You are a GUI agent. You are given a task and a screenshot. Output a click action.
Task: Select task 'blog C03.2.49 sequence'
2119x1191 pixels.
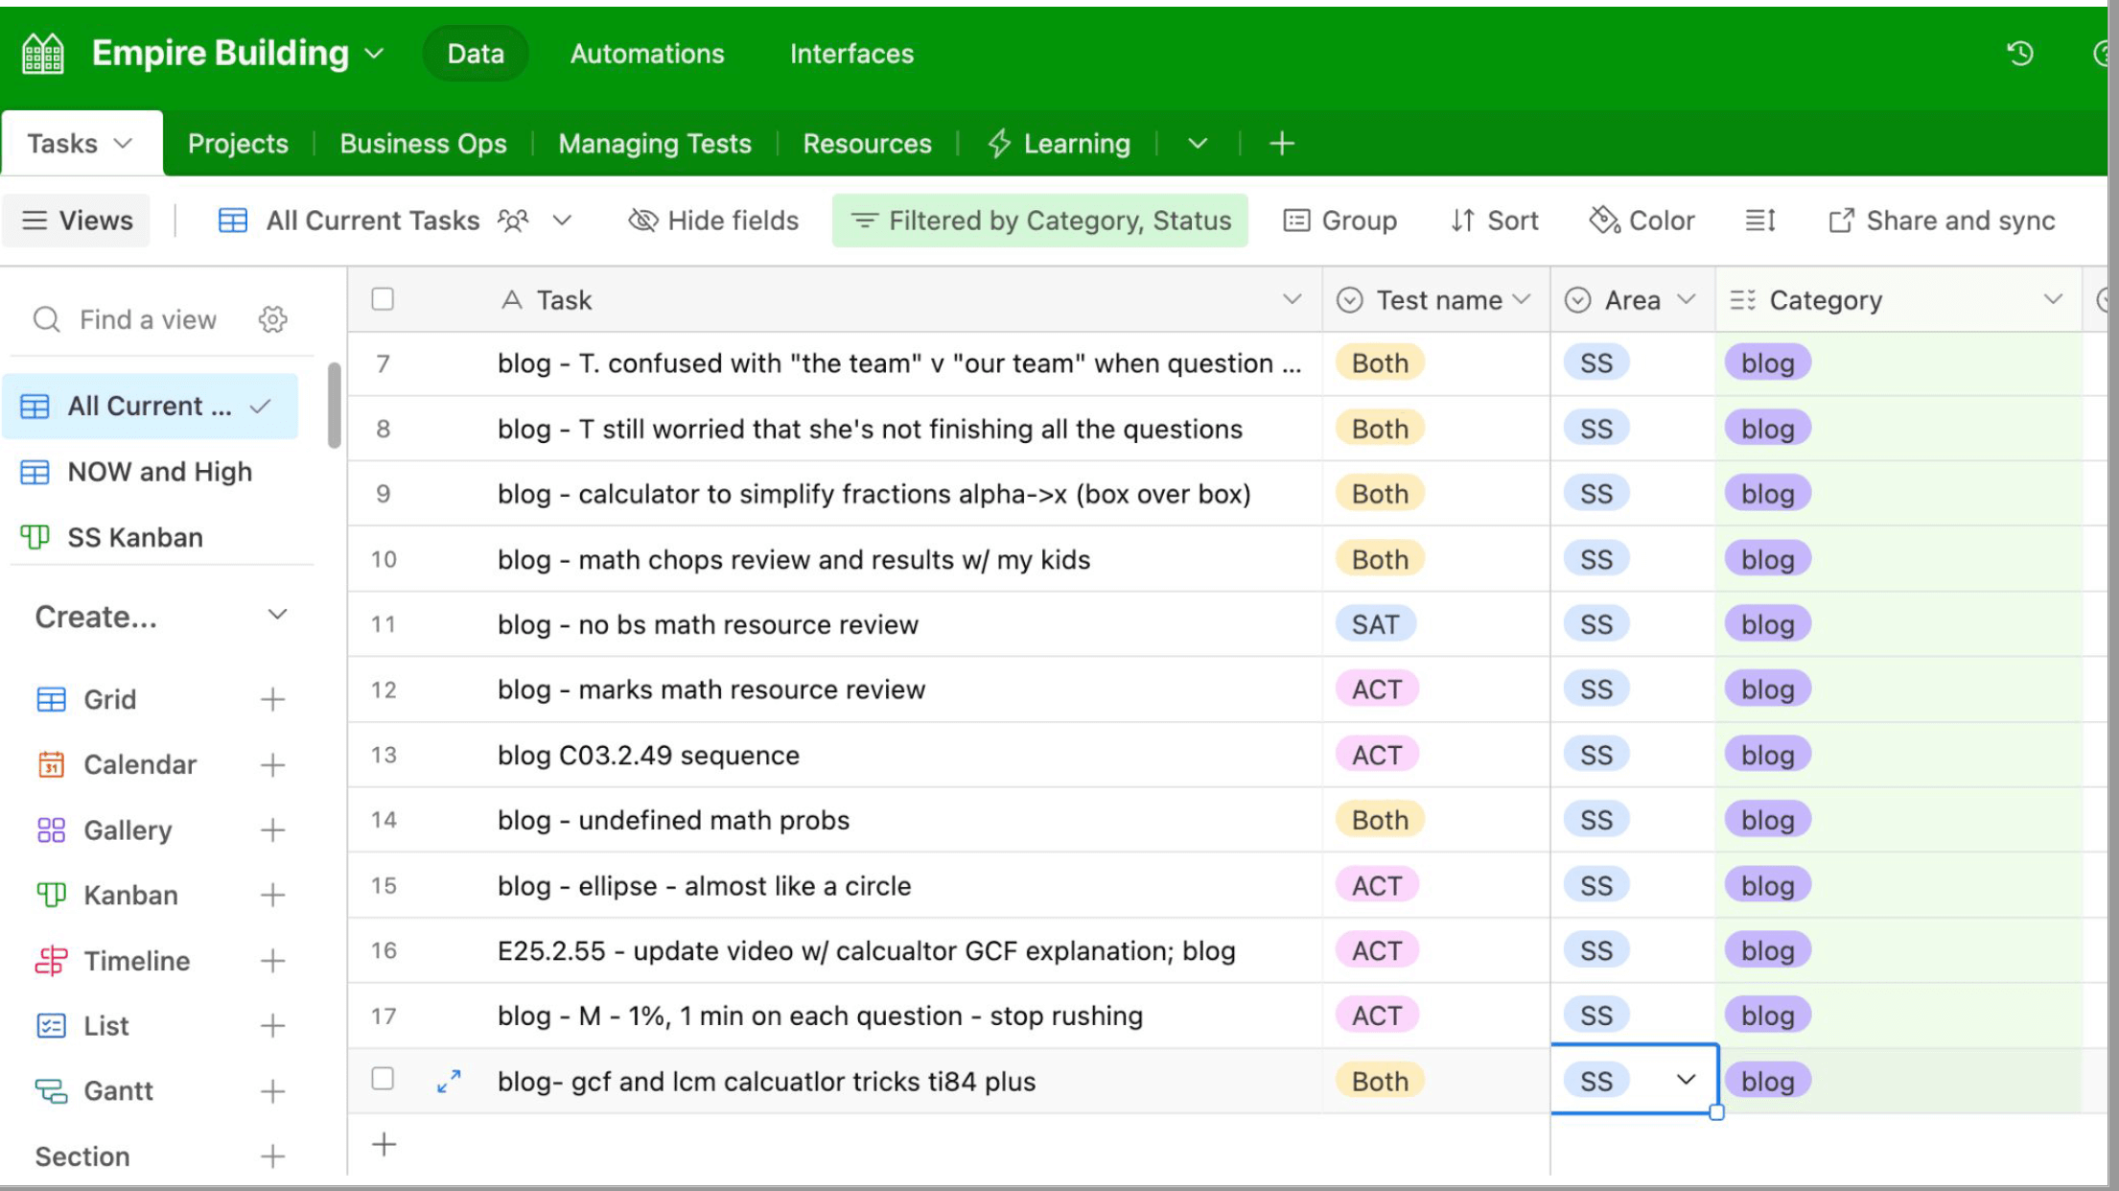648,755
